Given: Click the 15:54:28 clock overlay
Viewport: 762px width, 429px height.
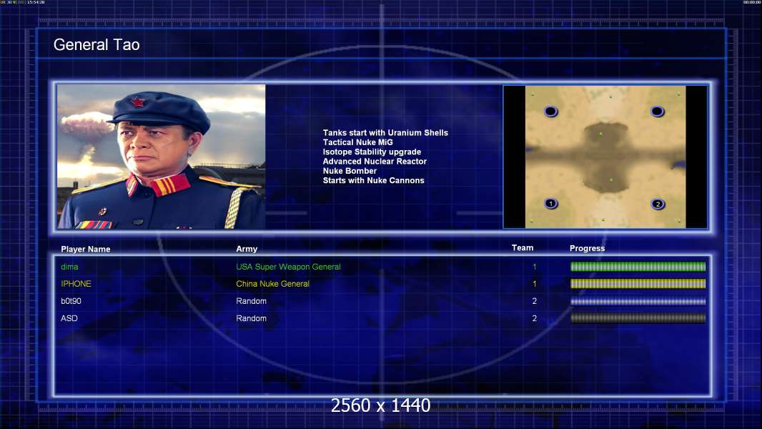Looking at the screenshot, I should coord(36,2).
